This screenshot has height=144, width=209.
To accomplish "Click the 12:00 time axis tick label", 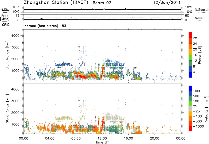I will point(102,139).
